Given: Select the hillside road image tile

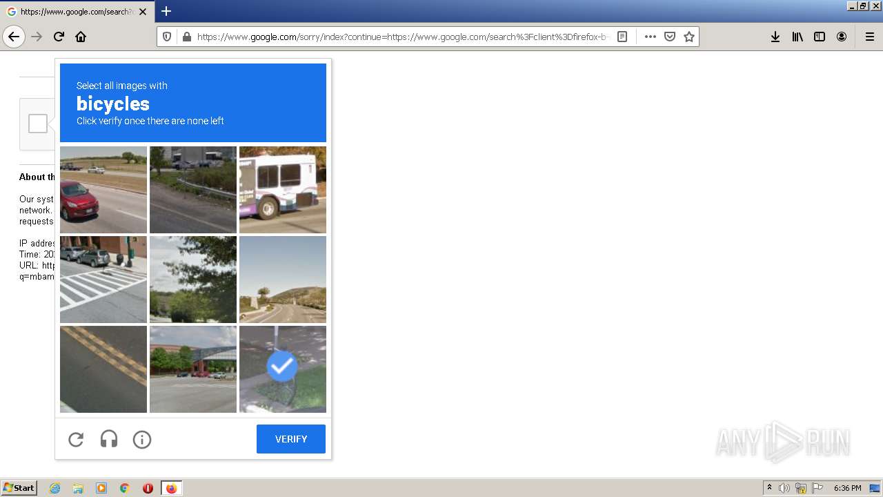Looking at the screenshot, I should coord(283,280).
